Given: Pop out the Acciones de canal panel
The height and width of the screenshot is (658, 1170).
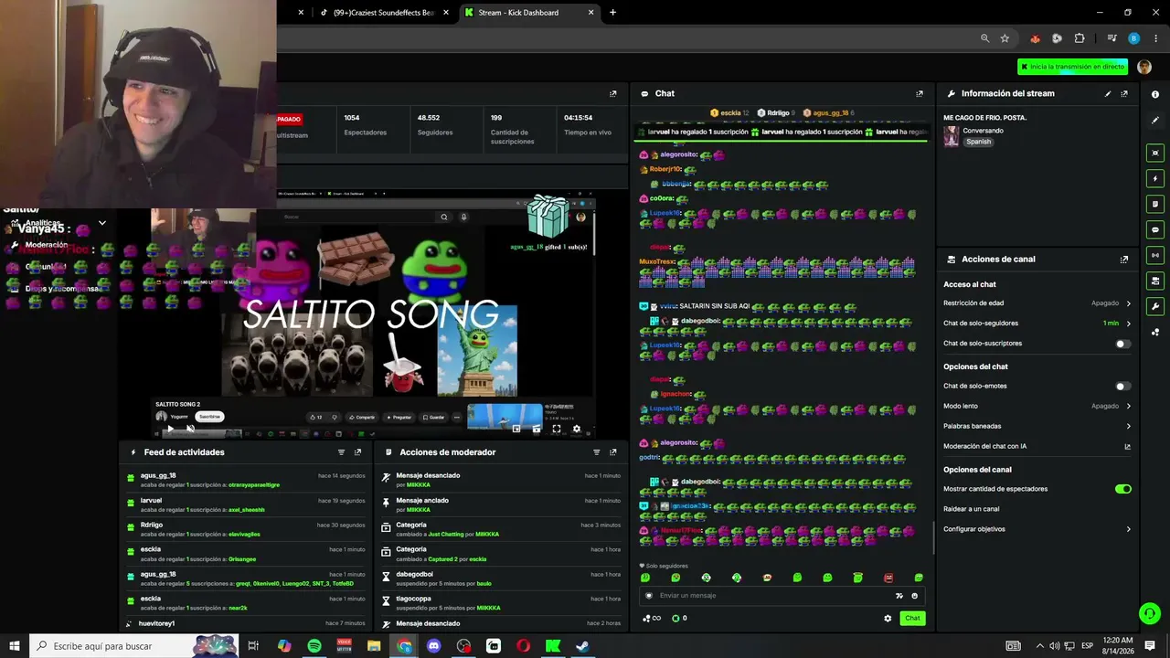Looking at the screenshot, I should (x=1124, y=260).
